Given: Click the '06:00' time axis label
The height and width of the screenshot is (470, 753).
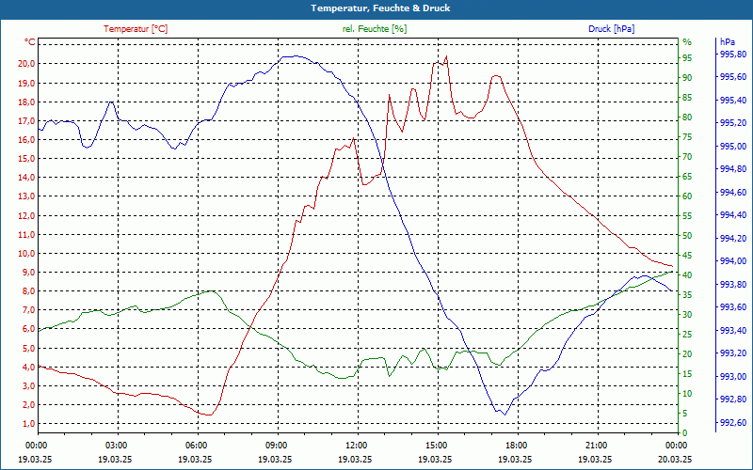Looking at the screenshot, I should 197,445.
